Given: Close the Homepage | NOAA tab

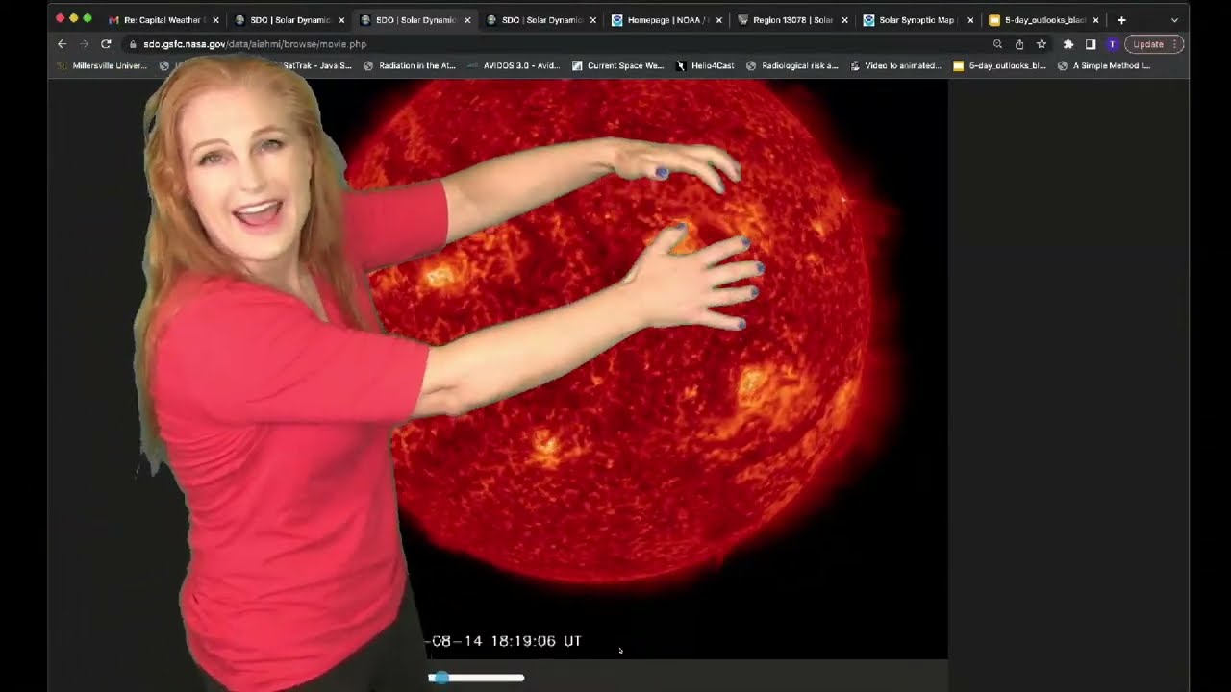Looking at the screenshot, I should click(x=718, y=20).
